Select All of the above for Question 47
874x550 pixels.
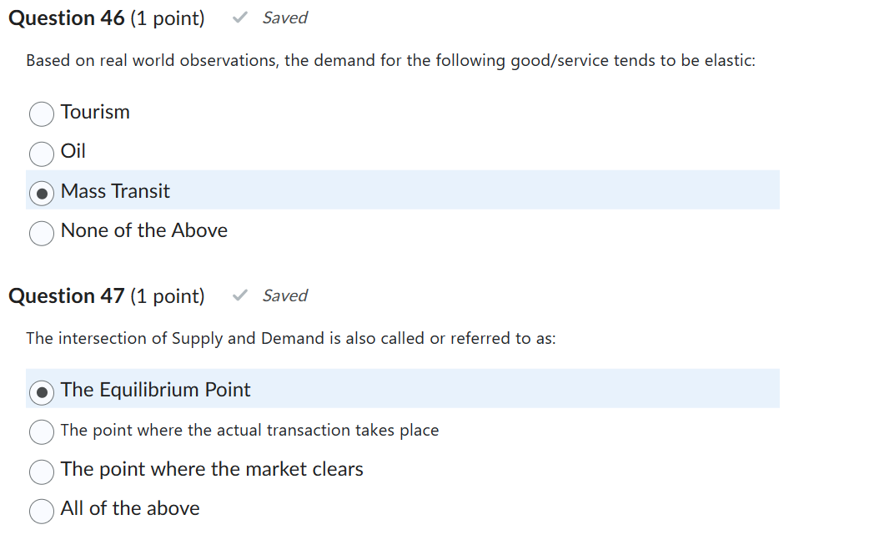pyautogui.click(x=41, y=511)
